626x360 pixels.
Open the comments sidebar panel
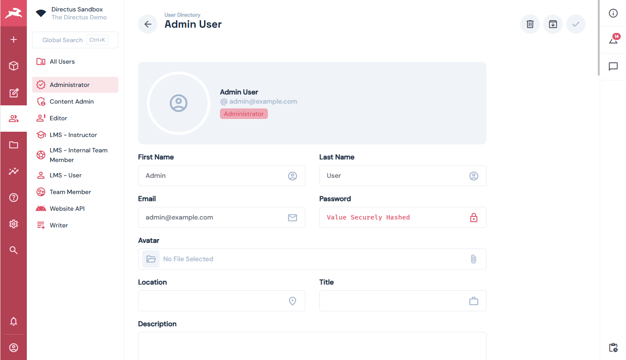(613, 67)
